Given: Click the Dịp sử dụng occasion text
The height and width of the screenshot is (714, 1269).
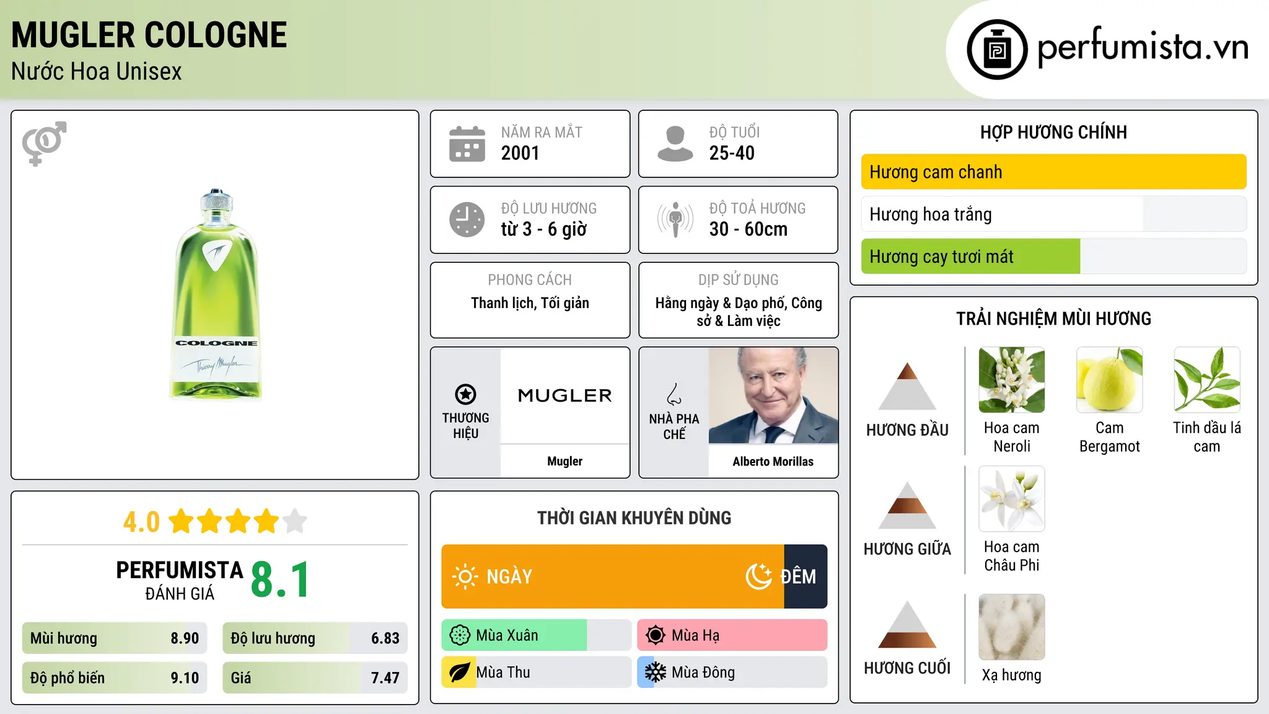Looking at the screenshot, I should [739, 312].
